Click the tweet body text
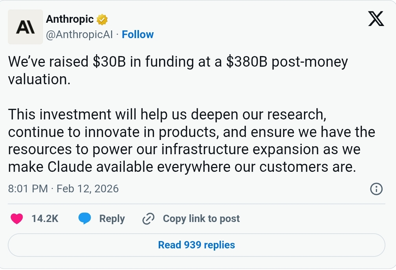Viewport: 396px width, 270px height. click(183, 114)
